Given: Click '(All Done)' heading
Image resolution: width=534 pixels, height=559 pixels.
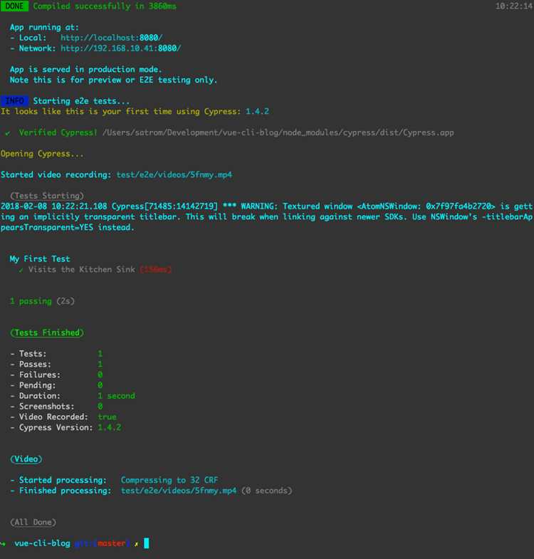Looking at the screenshot, I should coord(33,522).
